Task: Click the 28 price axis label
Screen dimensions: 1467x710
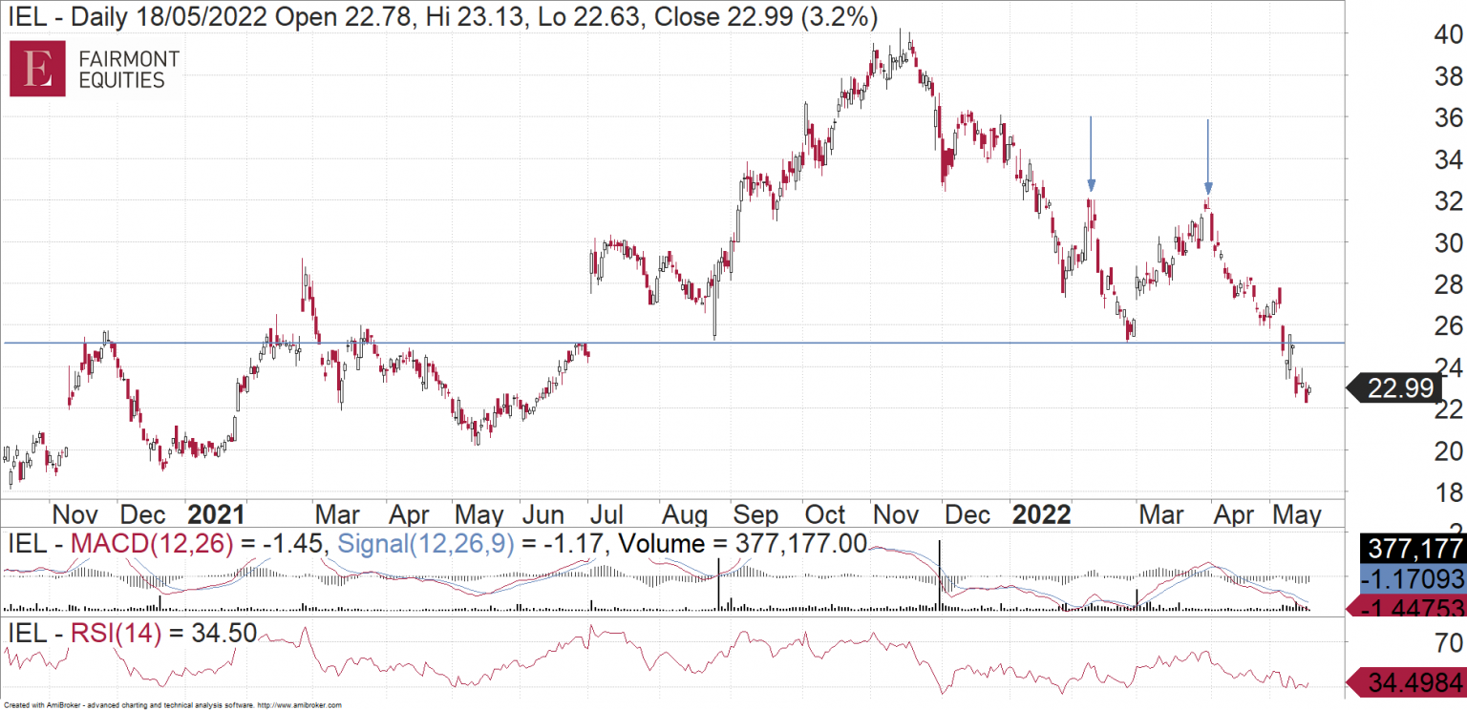Action: coord(1449,284)
